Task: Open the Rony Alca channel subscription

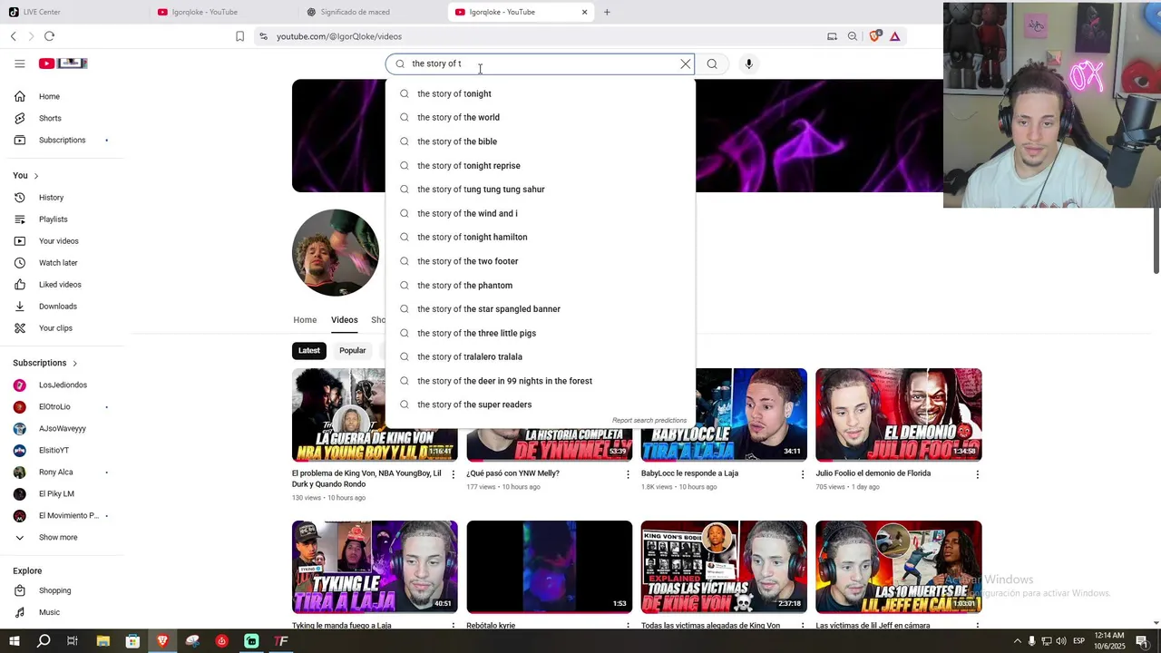Action: (x=62, y=472)
